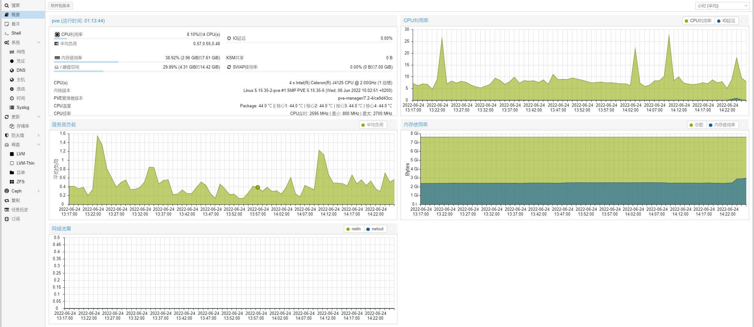Click the 软件包版本 button

click(x=61, y=6)
